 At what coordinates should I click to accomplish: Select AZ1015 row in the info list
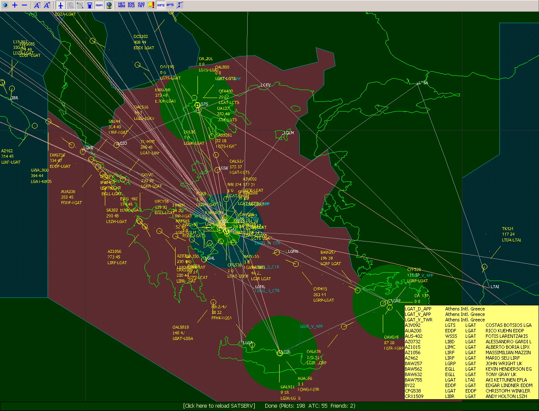(x=470, y=347)
